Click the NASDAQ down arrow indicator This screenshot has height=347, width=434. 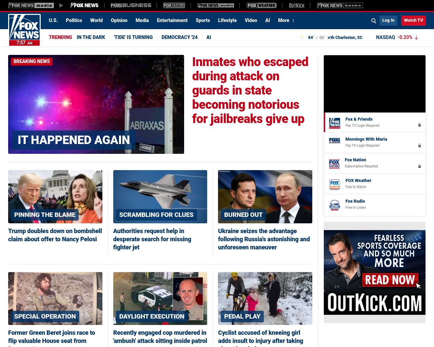[416, 38]
